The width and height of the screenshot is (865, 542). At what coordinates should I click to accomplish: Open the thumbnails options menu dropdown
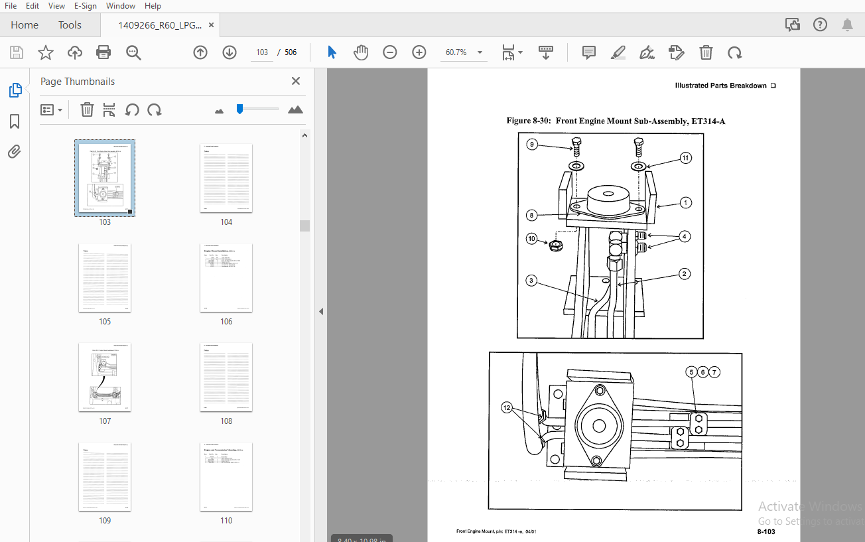coord(52,109)
